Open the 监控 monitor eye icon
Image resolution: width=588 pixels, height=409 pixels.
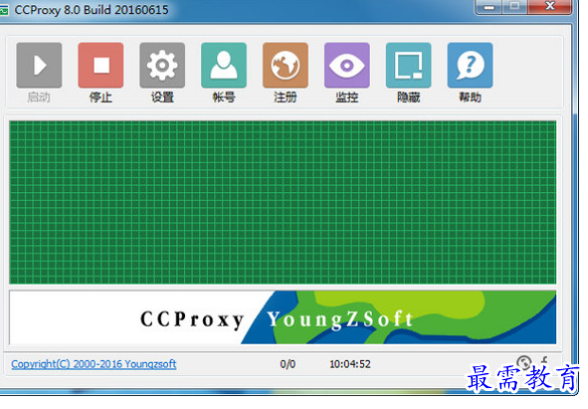pyautogui.click(x=347, y=66)
